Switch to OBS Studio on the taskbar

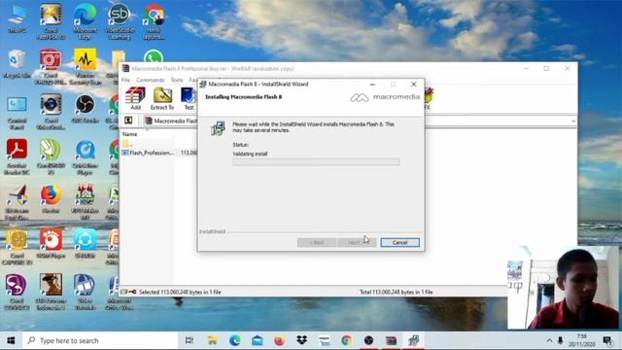(x=369, y=340)
